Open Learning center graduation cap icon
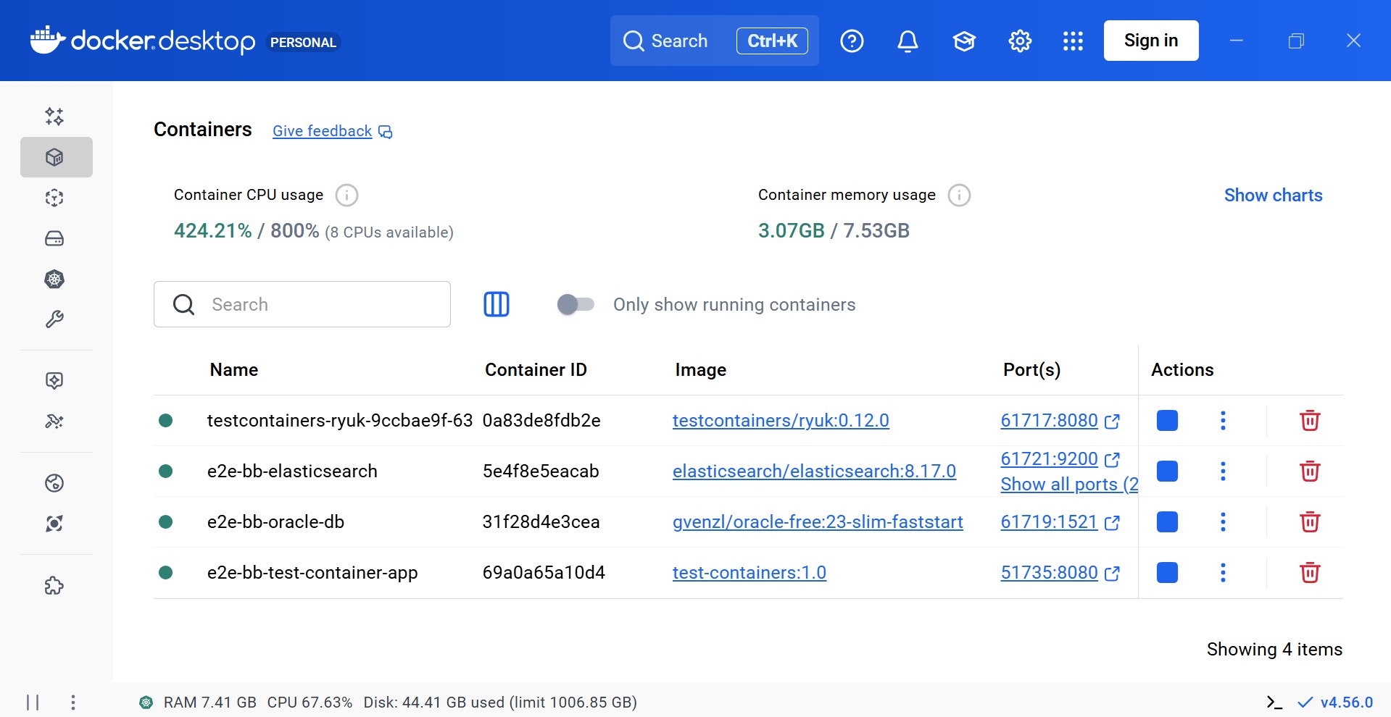 pos(964,41)
